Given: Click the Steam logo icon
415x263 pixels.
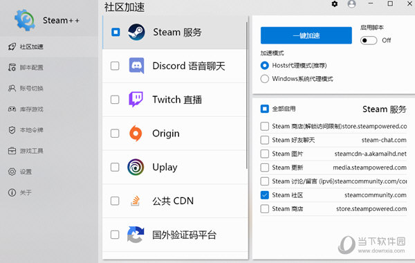Looking at the screenshot, I should pos(136,32).
